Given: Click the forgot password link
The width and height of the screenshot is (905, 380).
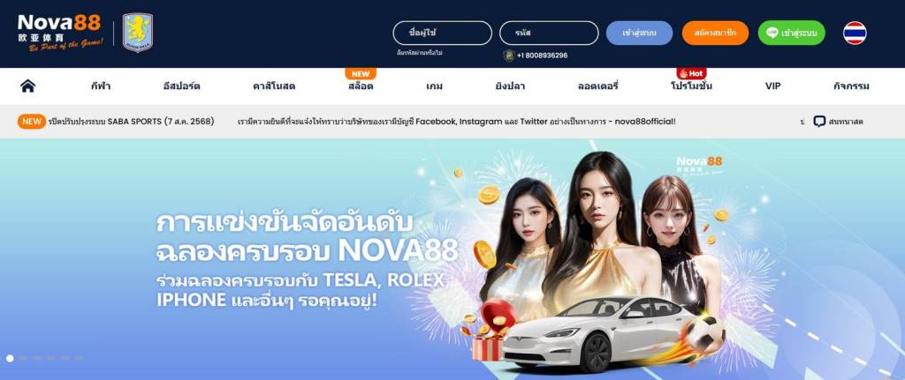Looking at the screenshot, I should pyautogui.click(x=419, y=53).
